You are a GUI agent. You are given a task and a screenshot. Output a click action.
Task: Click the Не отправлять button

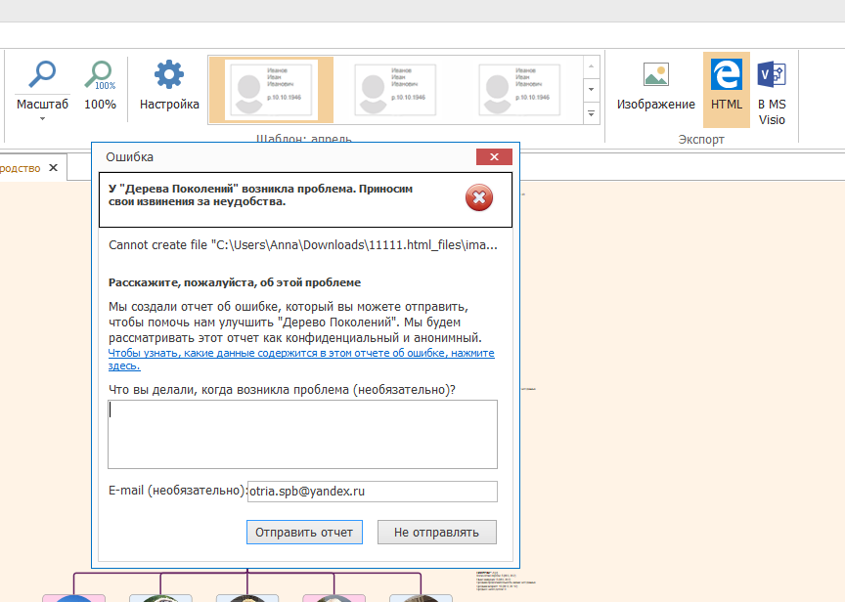click(x=436, y=533)
